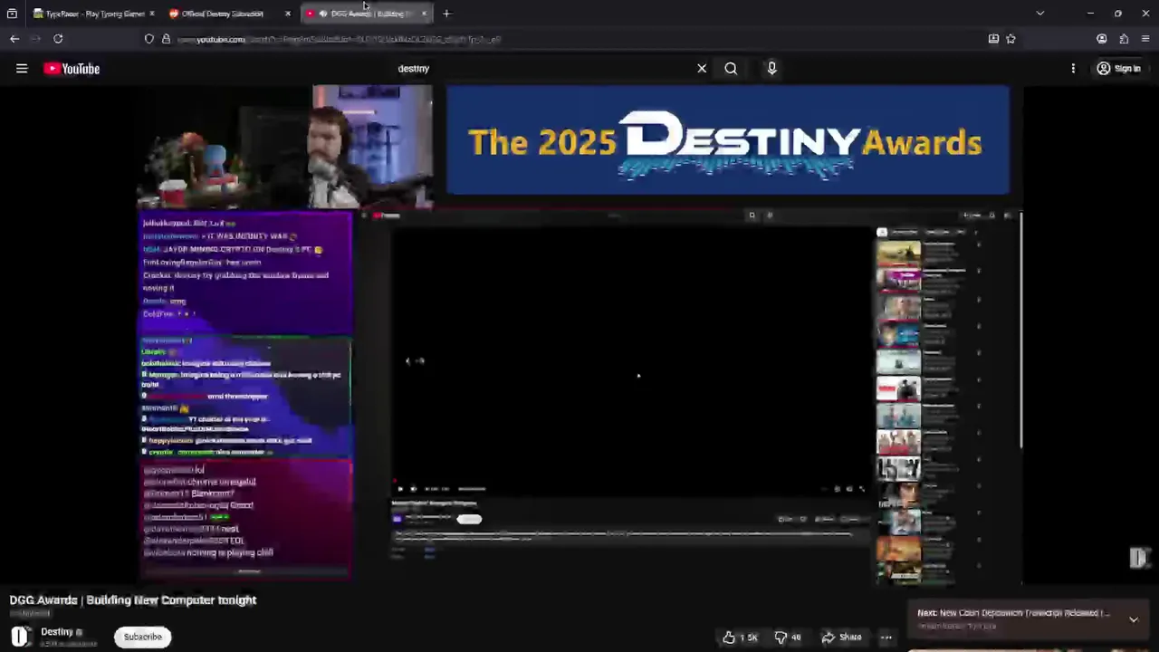Bookmark this page with star icon
1159x652 pixels.
[x=1011, y=39]
